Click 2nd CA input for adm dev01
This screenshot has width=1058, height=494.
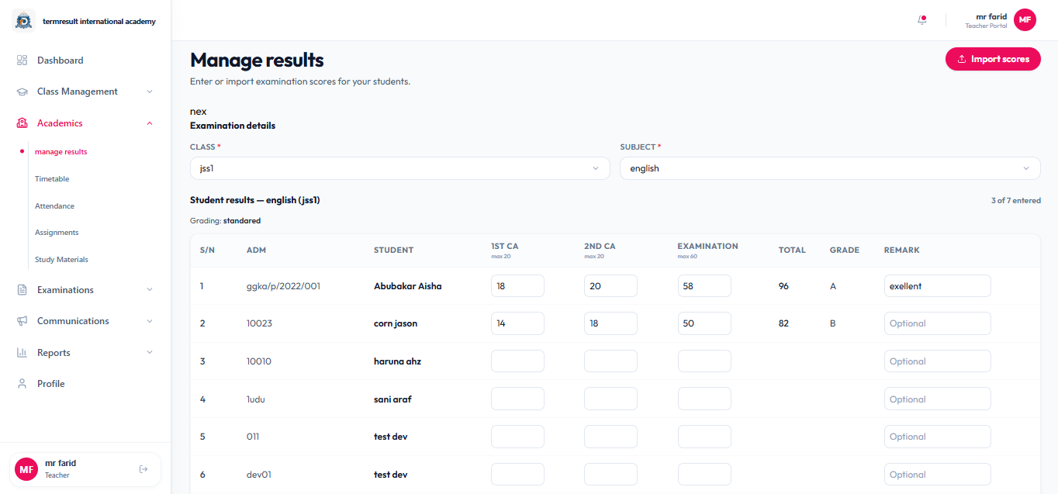point(610,475)
